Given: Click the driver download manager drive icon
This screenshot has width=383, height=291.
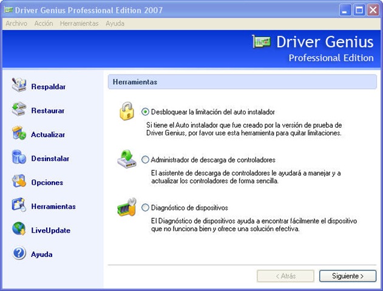Looking at the screenshot, I should 126,159.
